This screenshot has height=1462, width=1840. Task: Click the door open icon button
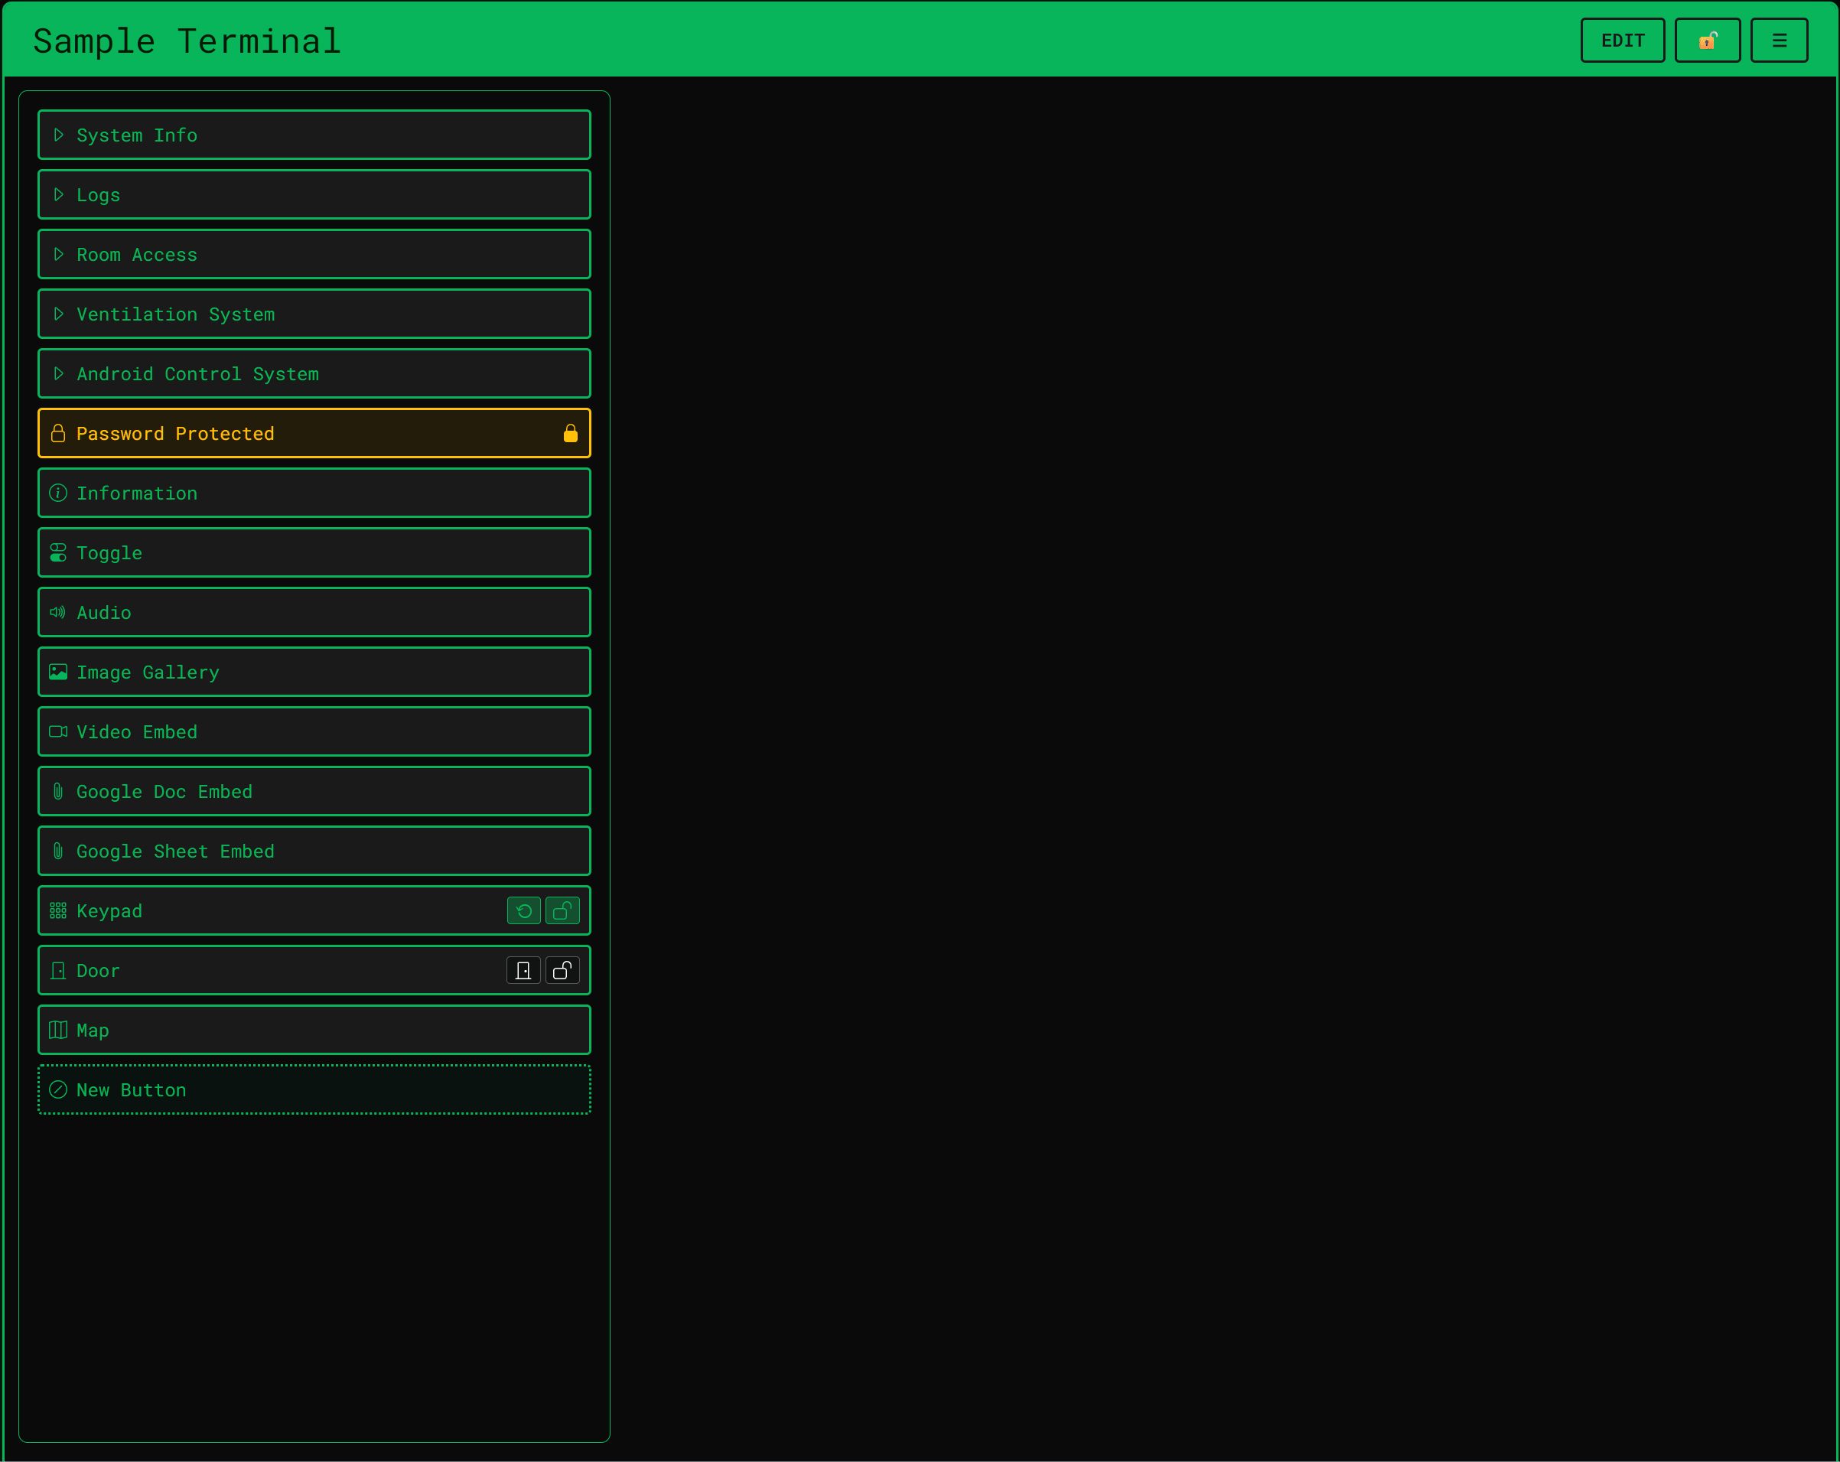click(523, 970)
